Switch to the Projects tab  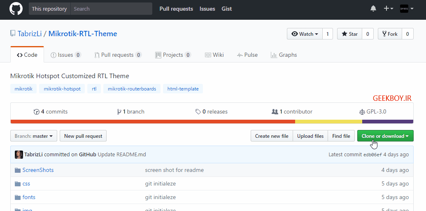point(173,55)
